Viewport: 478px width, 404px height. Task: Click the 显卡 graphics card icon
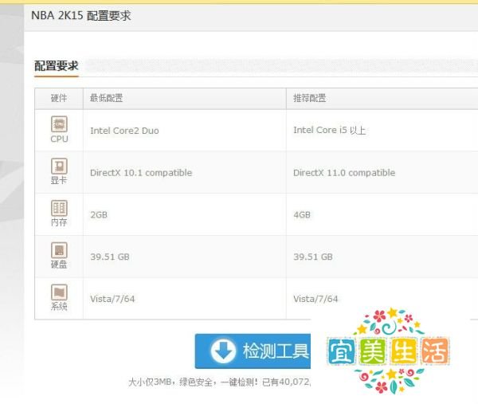click(x=59, y=167)
